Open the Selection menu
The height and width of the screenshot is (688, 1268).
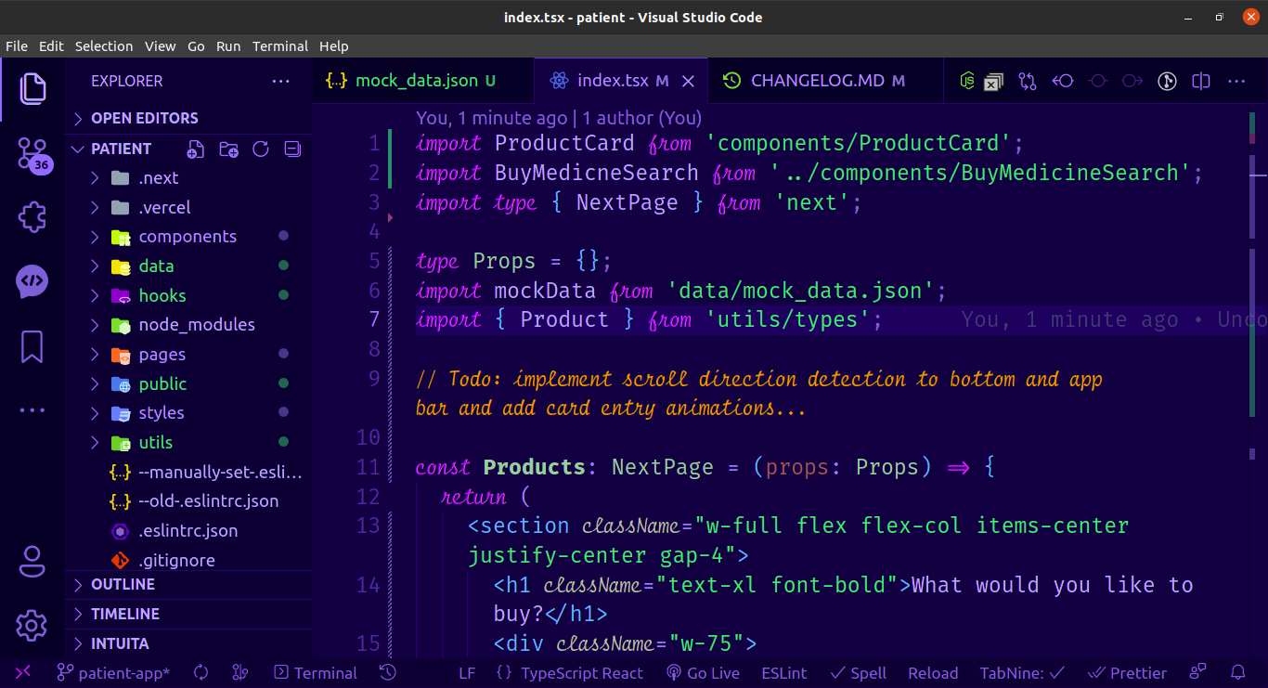click(x=104, y=45)
